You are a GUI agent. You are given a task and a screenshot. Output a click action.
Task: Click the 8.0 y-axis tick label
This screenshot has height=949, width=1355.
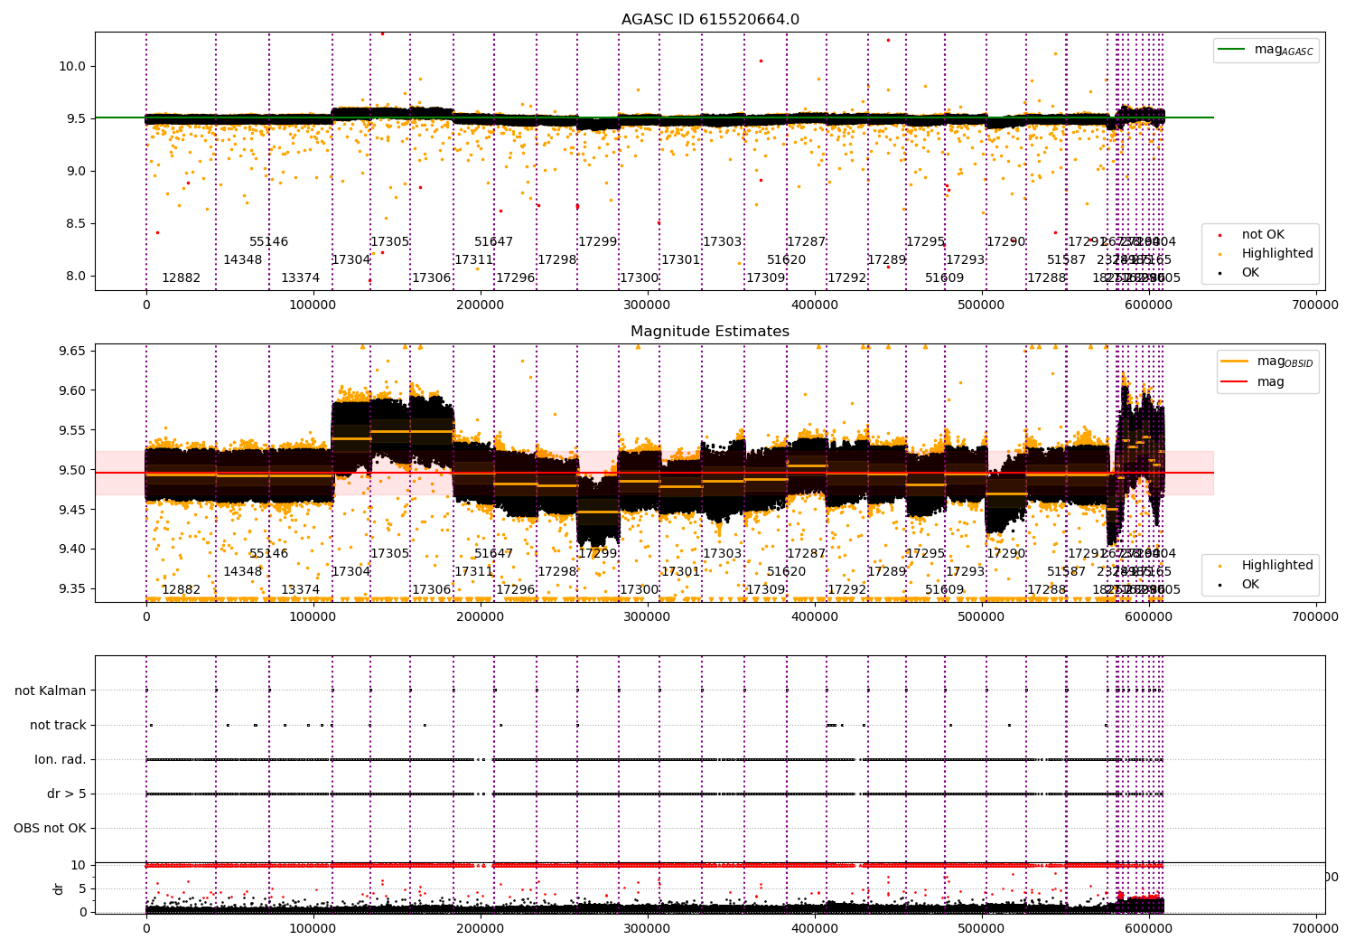(77, 276)
